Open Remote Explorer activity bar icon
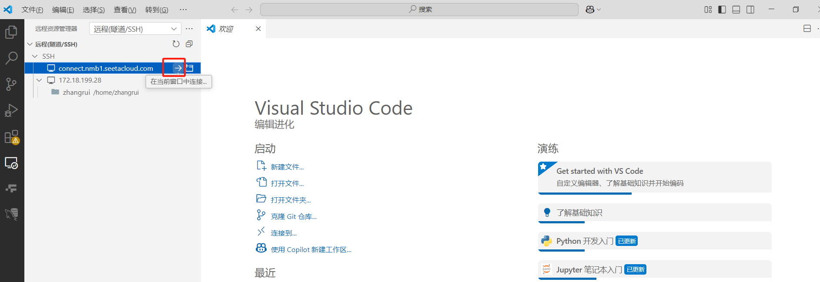Screen dimensions: 820x282 coord(11,163)
